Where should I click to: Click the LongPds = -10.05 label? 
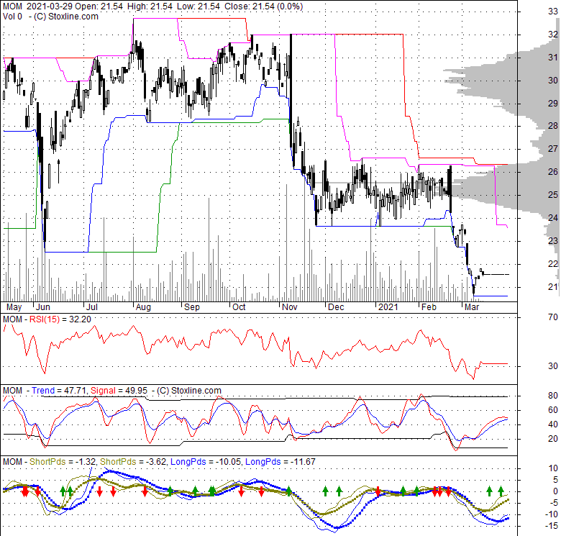tap(206, 462)
